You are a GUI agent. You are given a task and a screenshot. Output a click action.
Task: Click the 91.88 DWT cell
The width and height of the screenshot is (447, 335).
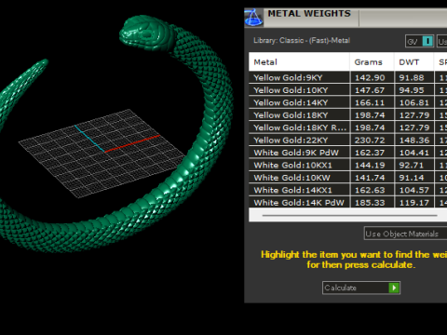point(414,77)
